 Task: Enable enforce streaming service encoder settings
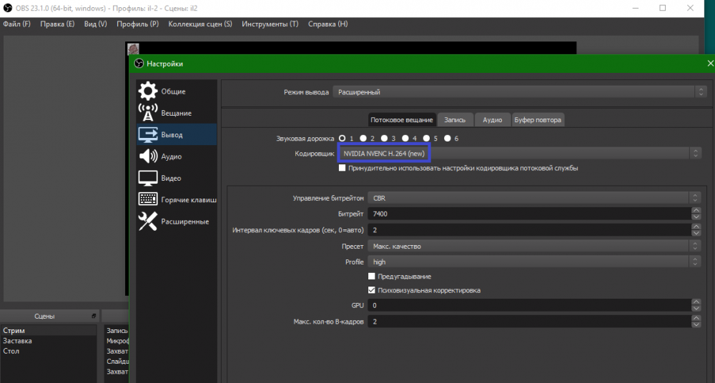pyautogui.click(x=342, y=169)
